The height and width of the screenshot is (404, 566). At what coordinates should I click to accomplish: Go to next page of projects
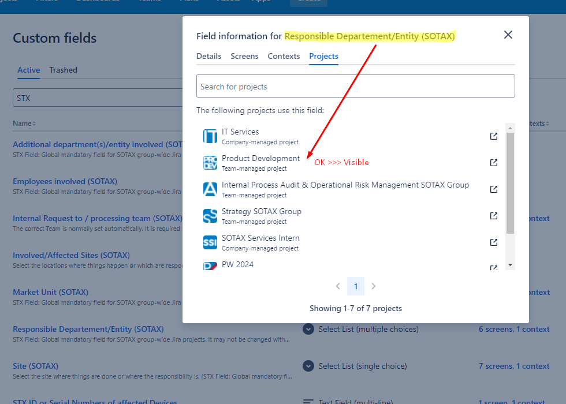pyautogui.click(x=374, y=286)
